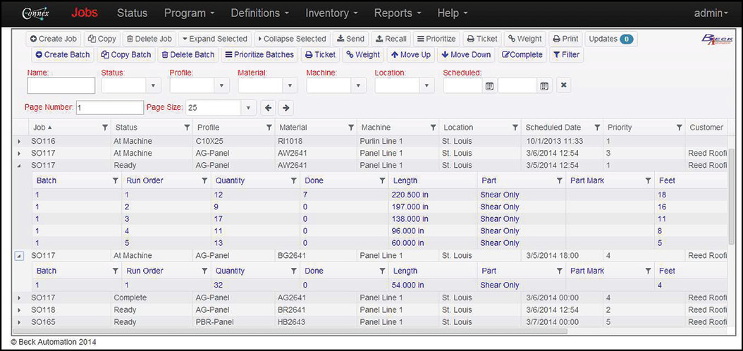The width and height of the screenshot is (743, 351).
Task: Click the Name filter input field
Action: click(x=61, y=86)
